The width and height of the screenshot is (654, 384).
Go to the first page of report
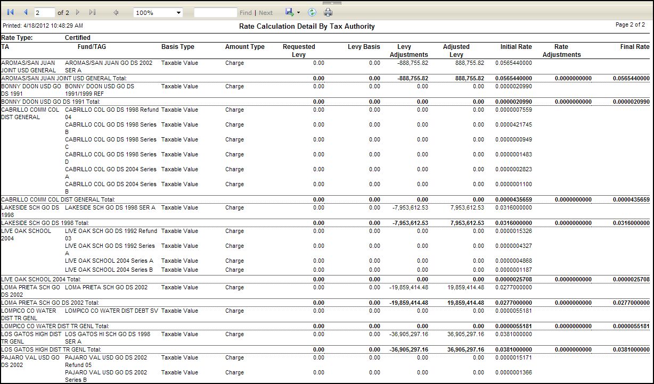11,12
